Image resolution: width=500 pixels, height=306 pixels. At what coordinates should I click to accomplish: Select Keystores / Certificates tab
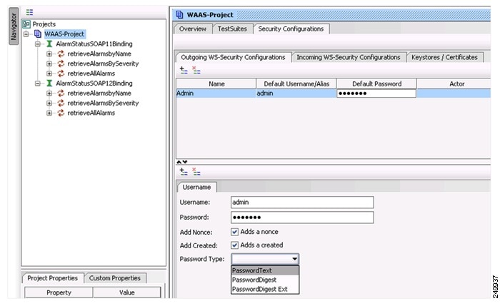(444, 57)
